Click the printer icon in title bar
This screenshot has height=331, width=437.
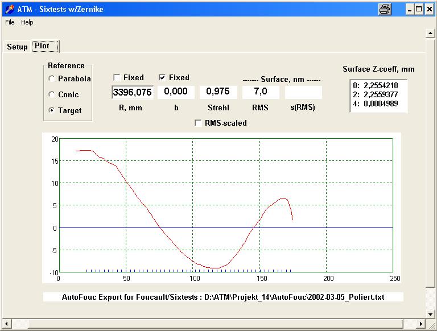coord(385,9)
